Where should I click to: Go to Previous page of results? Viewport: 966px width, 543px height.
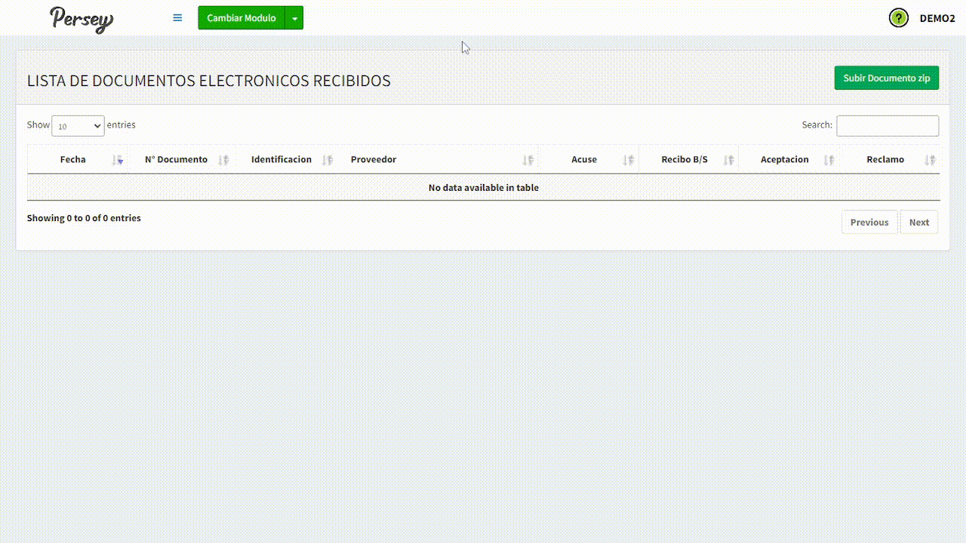click(x=869, y=222)
